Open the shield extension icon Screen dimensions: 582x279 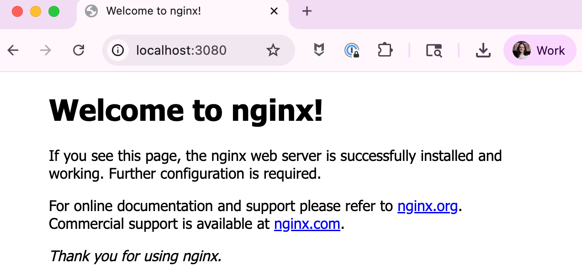(x=319, y=50)
